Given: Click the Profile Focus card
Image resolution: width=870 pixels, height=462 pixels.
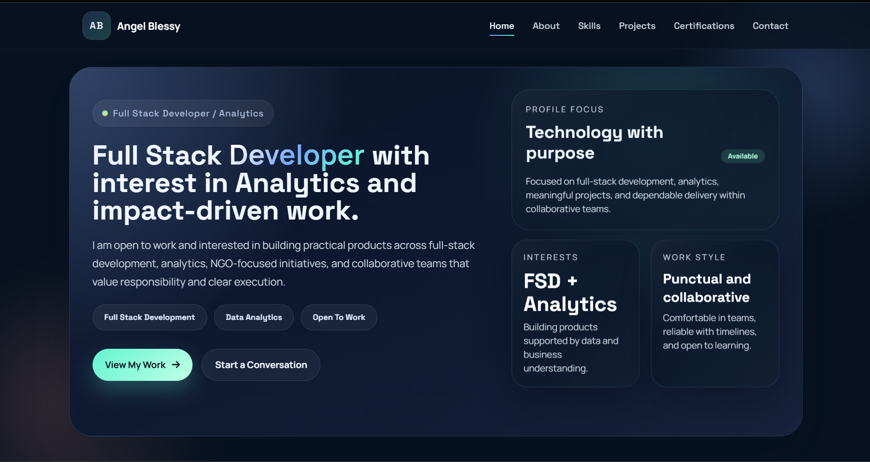Looking at the screenshot, I should coord(645,159).
